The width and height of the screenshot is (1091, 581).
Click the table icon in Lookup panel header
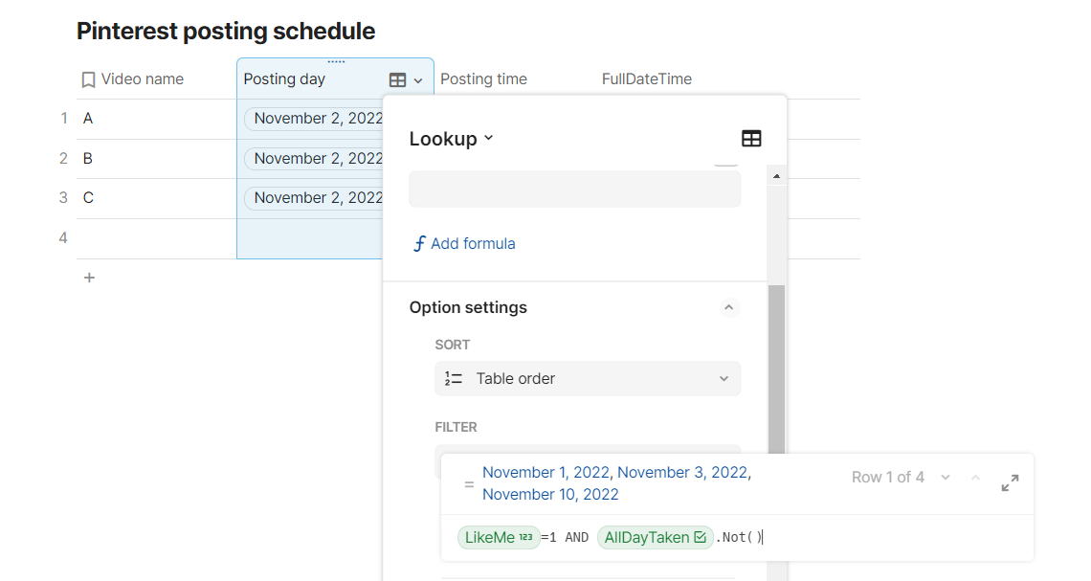(751, 139)
